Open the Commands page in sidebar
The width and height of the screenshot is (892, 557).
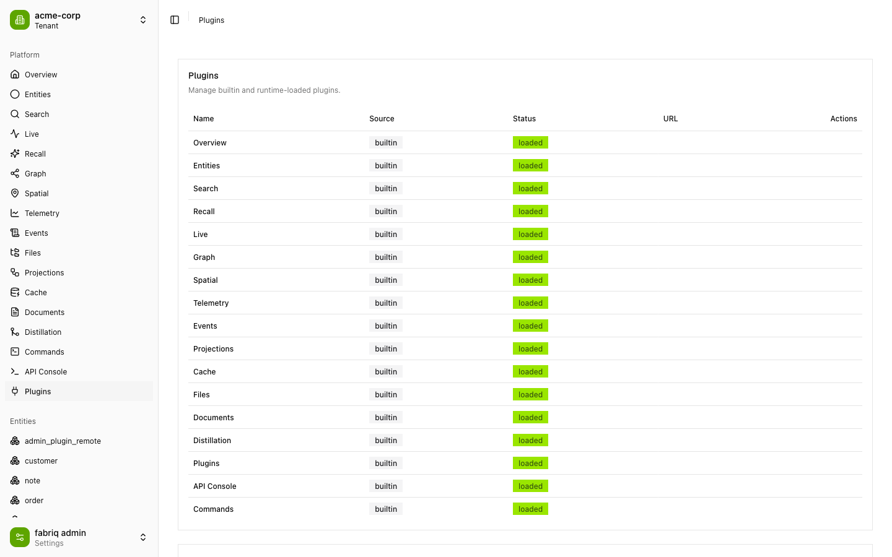tap(79, 352)
